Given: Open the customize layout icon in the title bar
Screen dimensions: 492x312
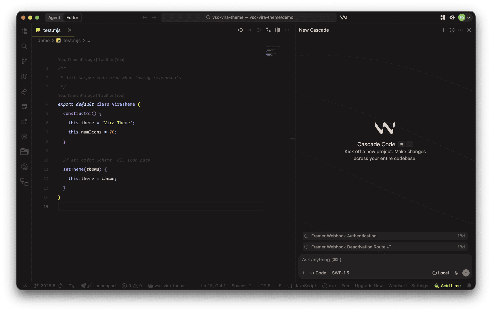Looking at the screenshot, I should coord(443,18).
